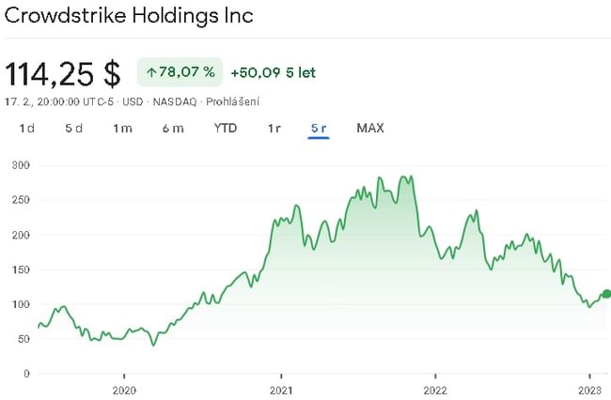Select the 1 r range tab
Viewport: 611px width, 400px height.
click(274, 129)
